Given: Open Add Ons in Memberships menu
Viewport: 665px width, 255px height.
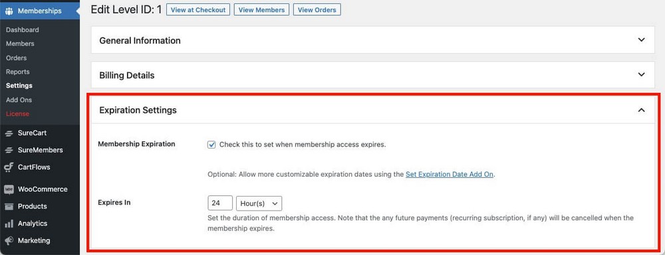Looking at the screenshot, I should (19, 100).
